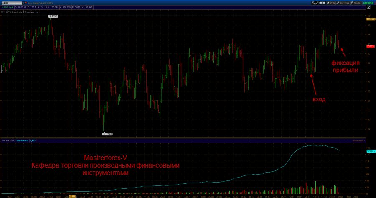
Task: Click the O: 130.7 open value
Action: 32,7
